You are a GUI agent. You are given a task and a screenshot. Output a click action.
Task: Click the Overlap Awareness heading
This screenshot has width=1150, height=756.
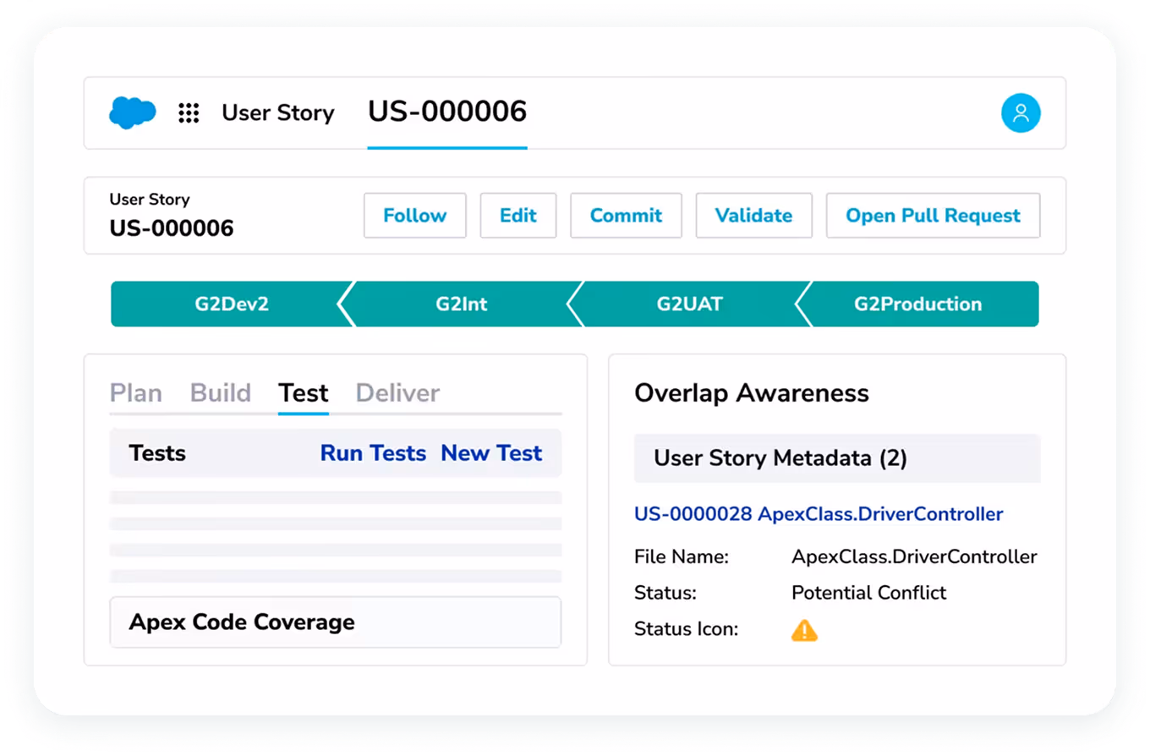point(752,393)
